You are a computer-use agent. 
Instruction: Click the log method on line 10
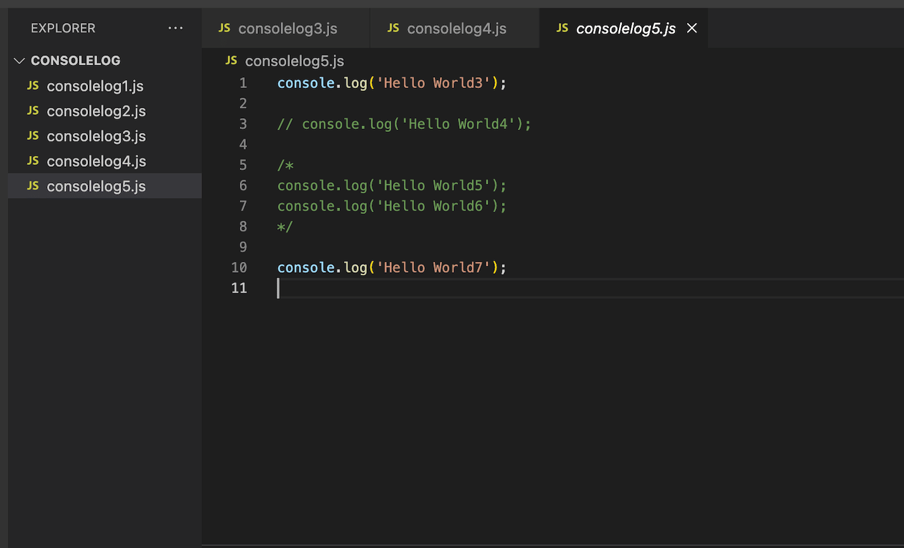coord(356,267)
